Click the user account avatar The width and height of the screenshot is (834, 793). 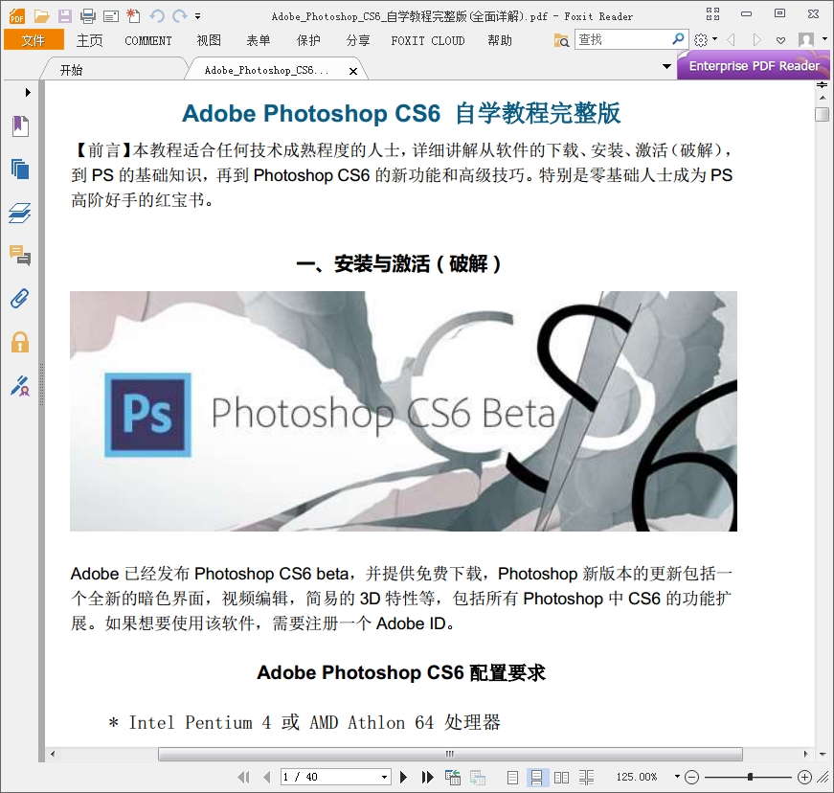(x=806, y=40)
